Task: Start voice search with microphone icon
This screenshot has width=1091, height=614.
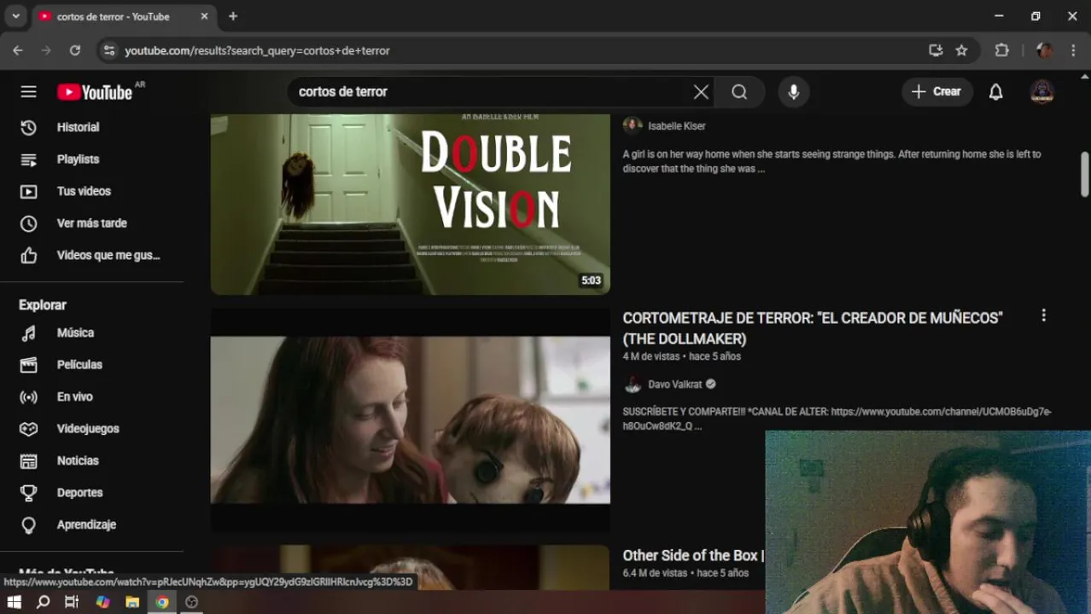Action: pos(793,92)
